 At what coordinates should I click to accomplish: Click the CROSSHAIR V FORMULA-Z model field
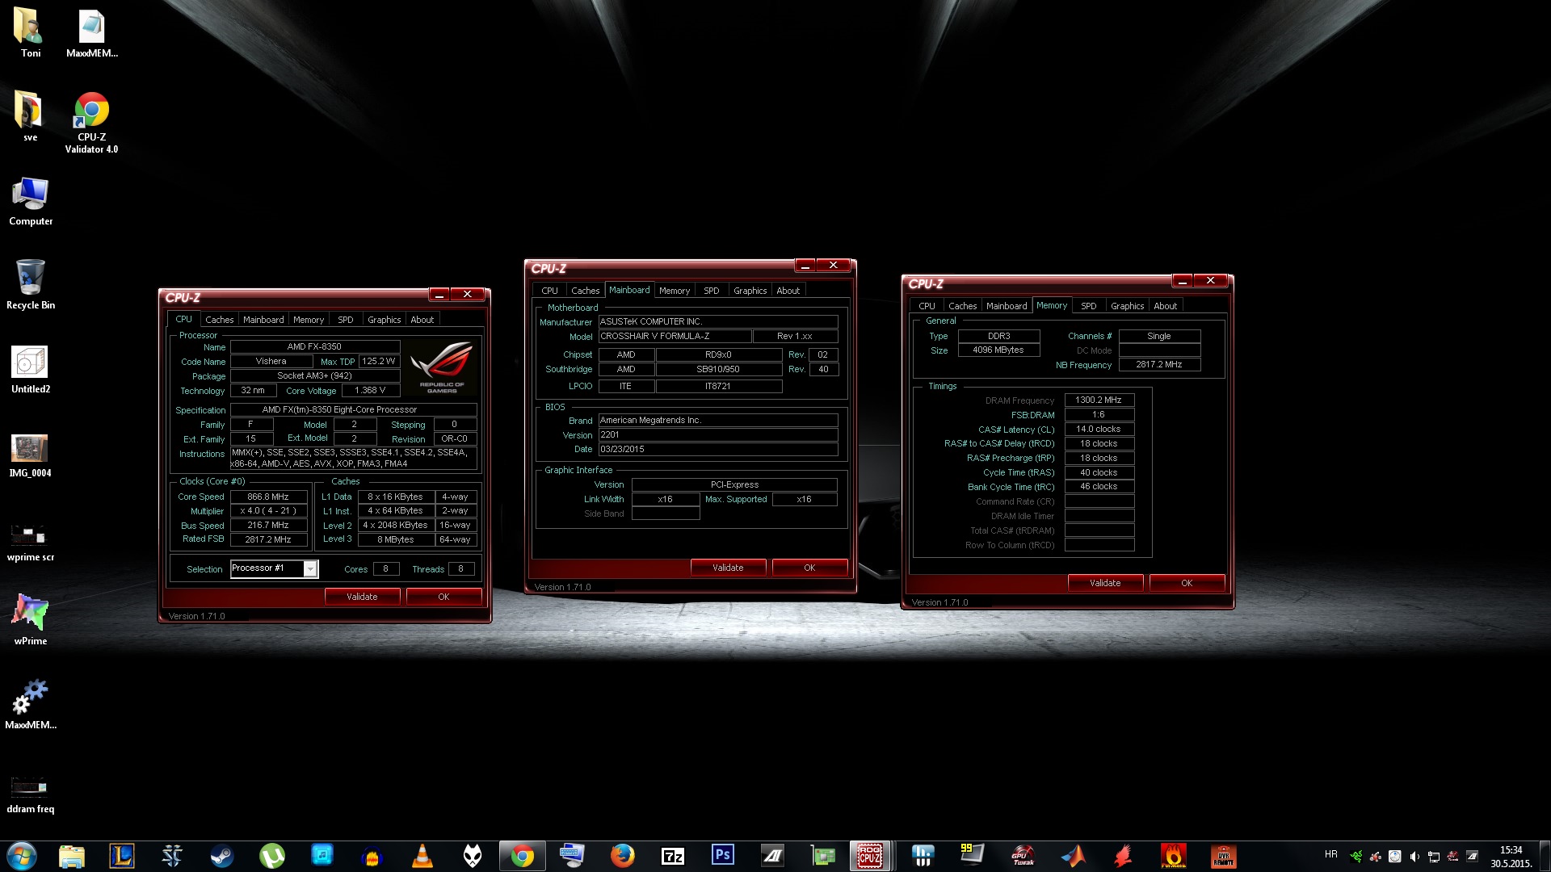point(675,336)
